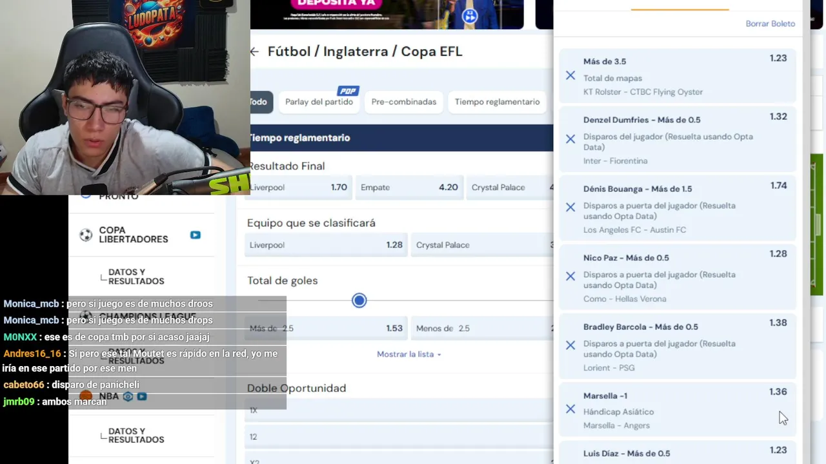Click the NBA live video icon

click(142, 396)
